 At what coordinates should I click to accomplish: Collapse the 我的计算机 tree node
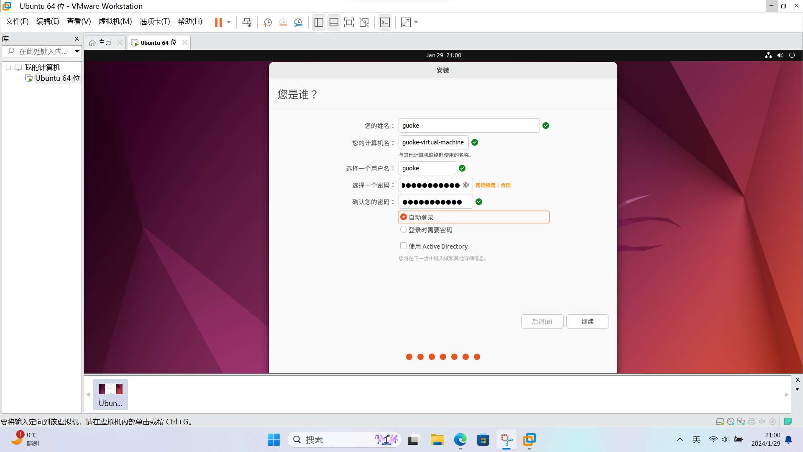pos(8,67)
